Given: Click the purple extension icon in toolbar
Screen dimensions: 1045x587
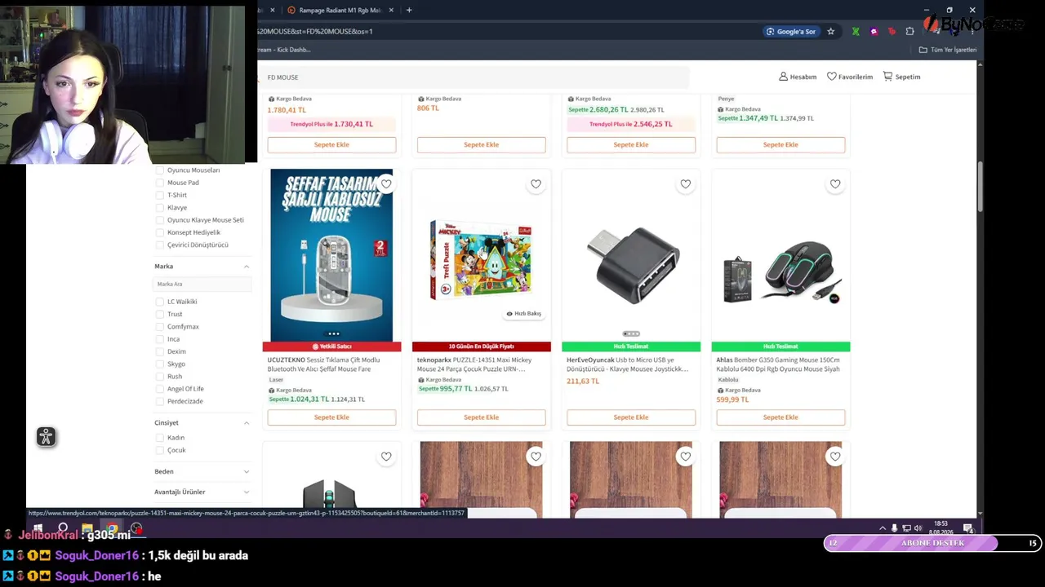Looking at the screenshot, I should [x=874, y=32].
